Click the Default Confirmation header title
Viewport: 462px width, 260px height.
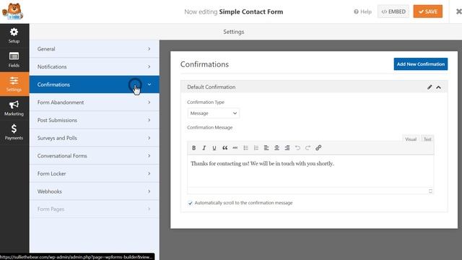pos(212,87)
